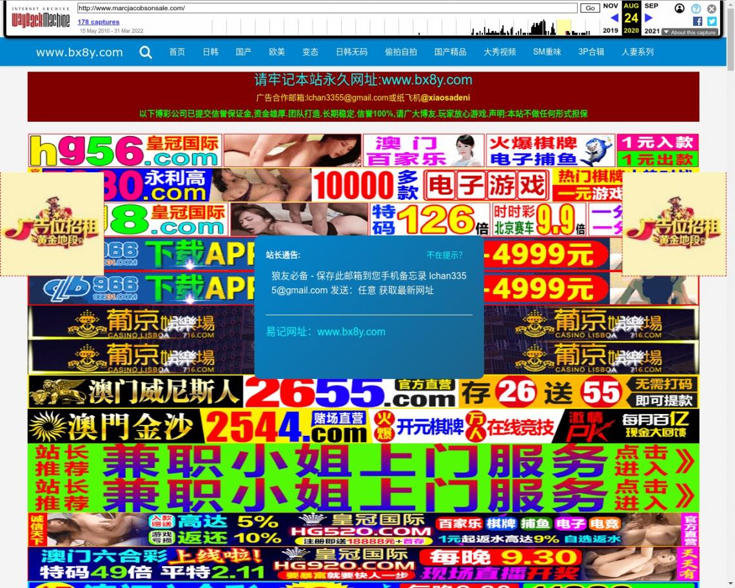Image resolution: width=735 pixels, height=588 pixels.
Task: Click the 10000多款 电子游戏 banner
Action: 432,185
